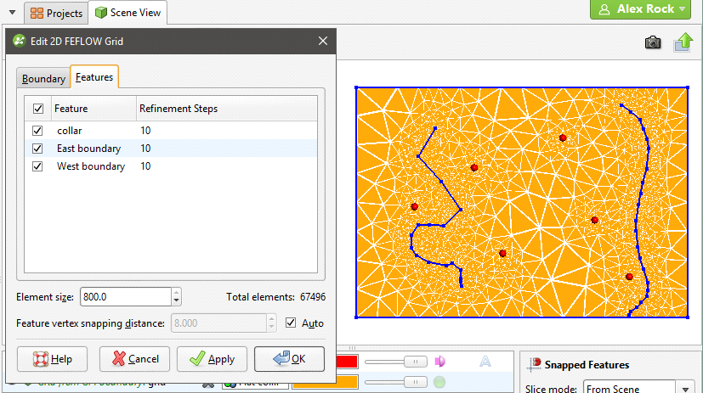Uncheck the collar feature checkbox

[x=37, y=131]
